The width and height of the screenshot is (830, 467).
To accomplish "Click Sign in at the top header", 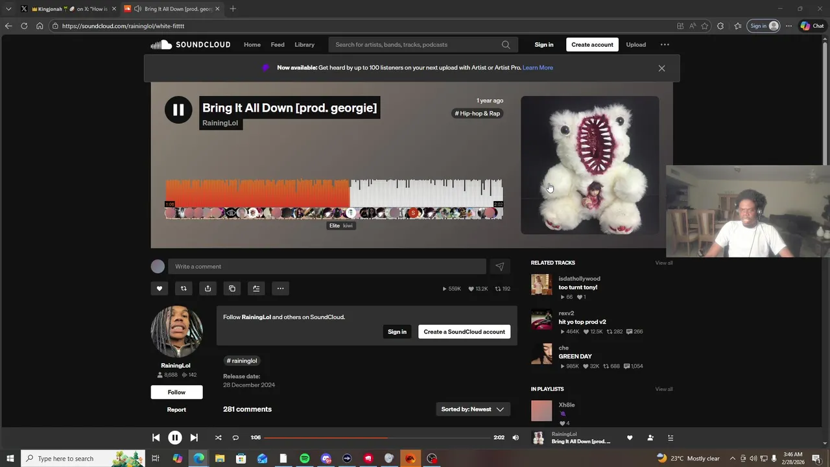I will pyautogui.click(x=544, y=45).
